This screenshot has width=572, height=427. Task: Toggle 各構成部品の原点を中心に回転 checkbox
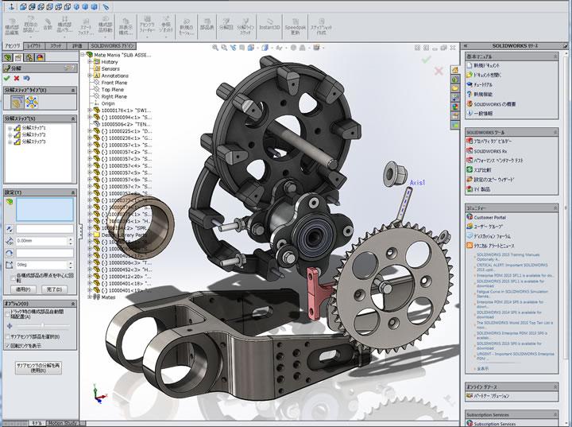tap(14, 278)
